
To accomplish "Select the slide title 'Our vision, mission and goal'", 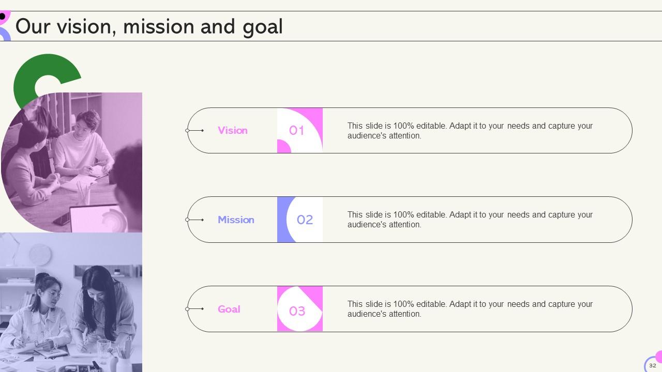I will click(x=149, y=26).
